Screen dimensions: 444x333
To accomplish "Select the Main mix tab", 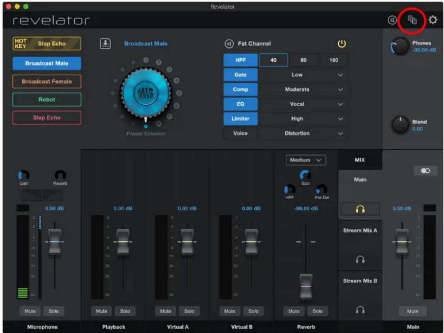I will click(360, 180).
